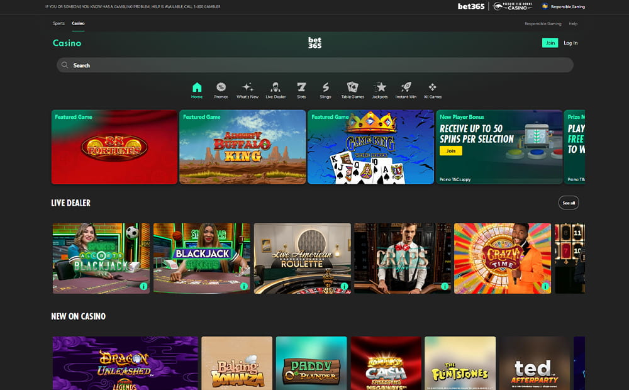
Task: Click the Log In button
Action: click(571, 43)
